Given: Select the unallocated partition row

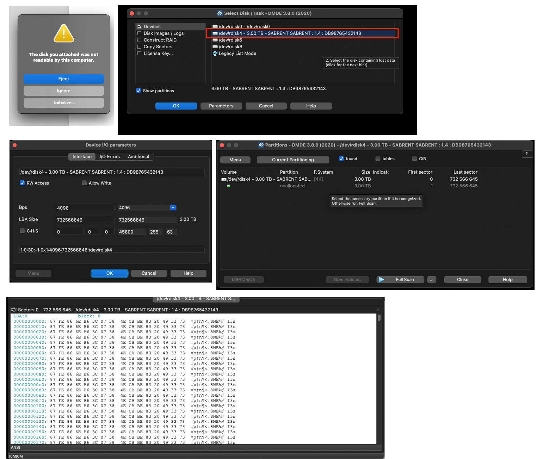Looking at the screenshot, I should pyautogui.click(x=375, y=186).
